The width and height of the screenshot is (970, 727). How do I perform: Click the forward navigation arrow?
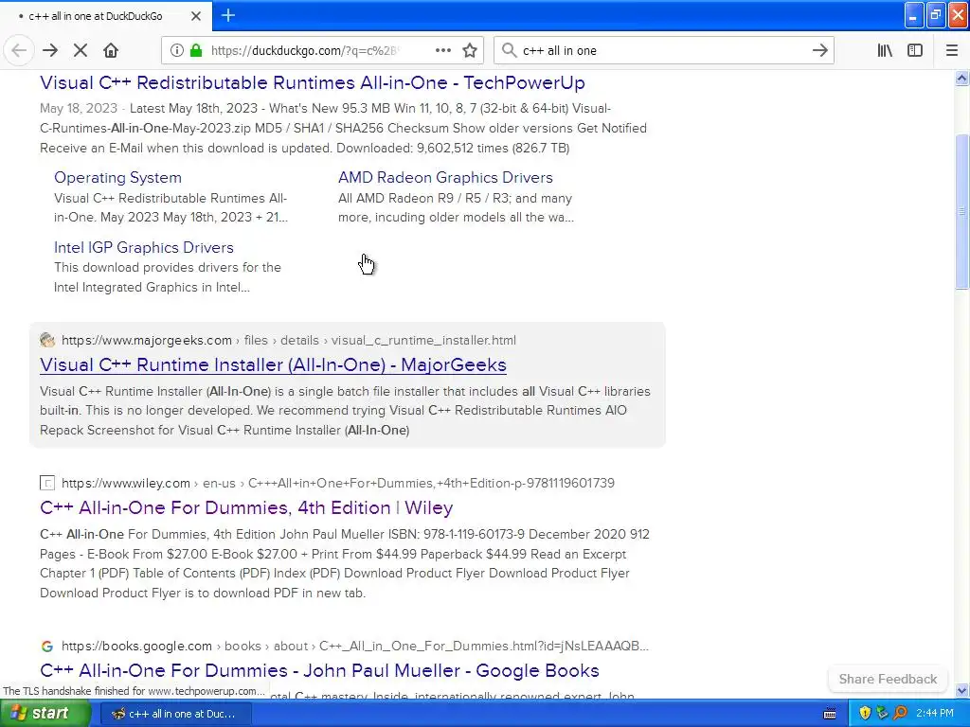(x=50, y=51)
